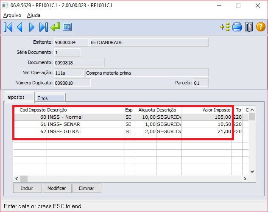
Task: Open the Ajuda menu
Action: (33, 15)
